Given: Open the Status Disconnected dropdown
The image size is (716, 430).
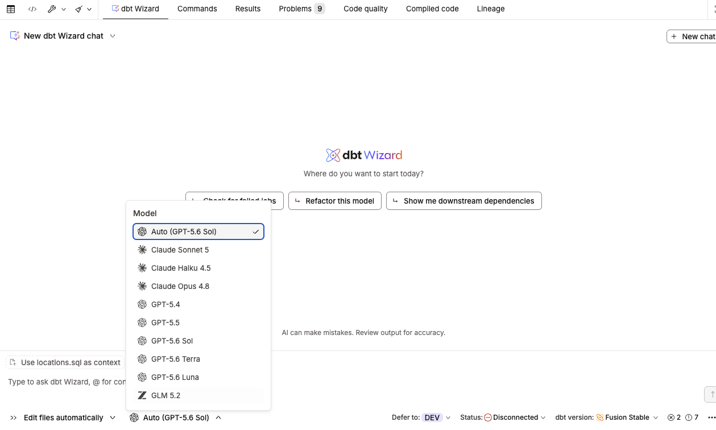Looking at the screenshot, I should [x=503, y=417].
